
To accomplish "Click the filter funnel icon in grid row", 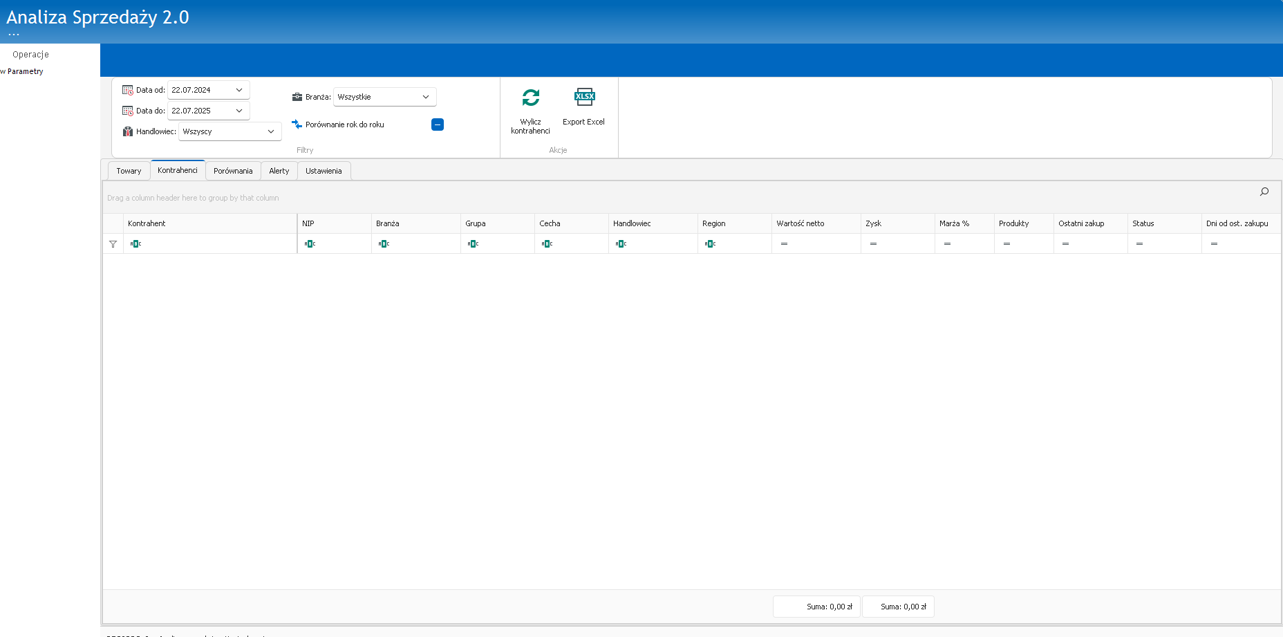I will 113,244.
